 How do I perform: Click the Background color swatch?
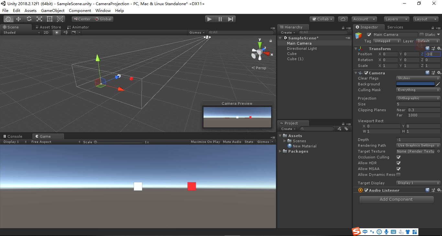click(415, 84)
